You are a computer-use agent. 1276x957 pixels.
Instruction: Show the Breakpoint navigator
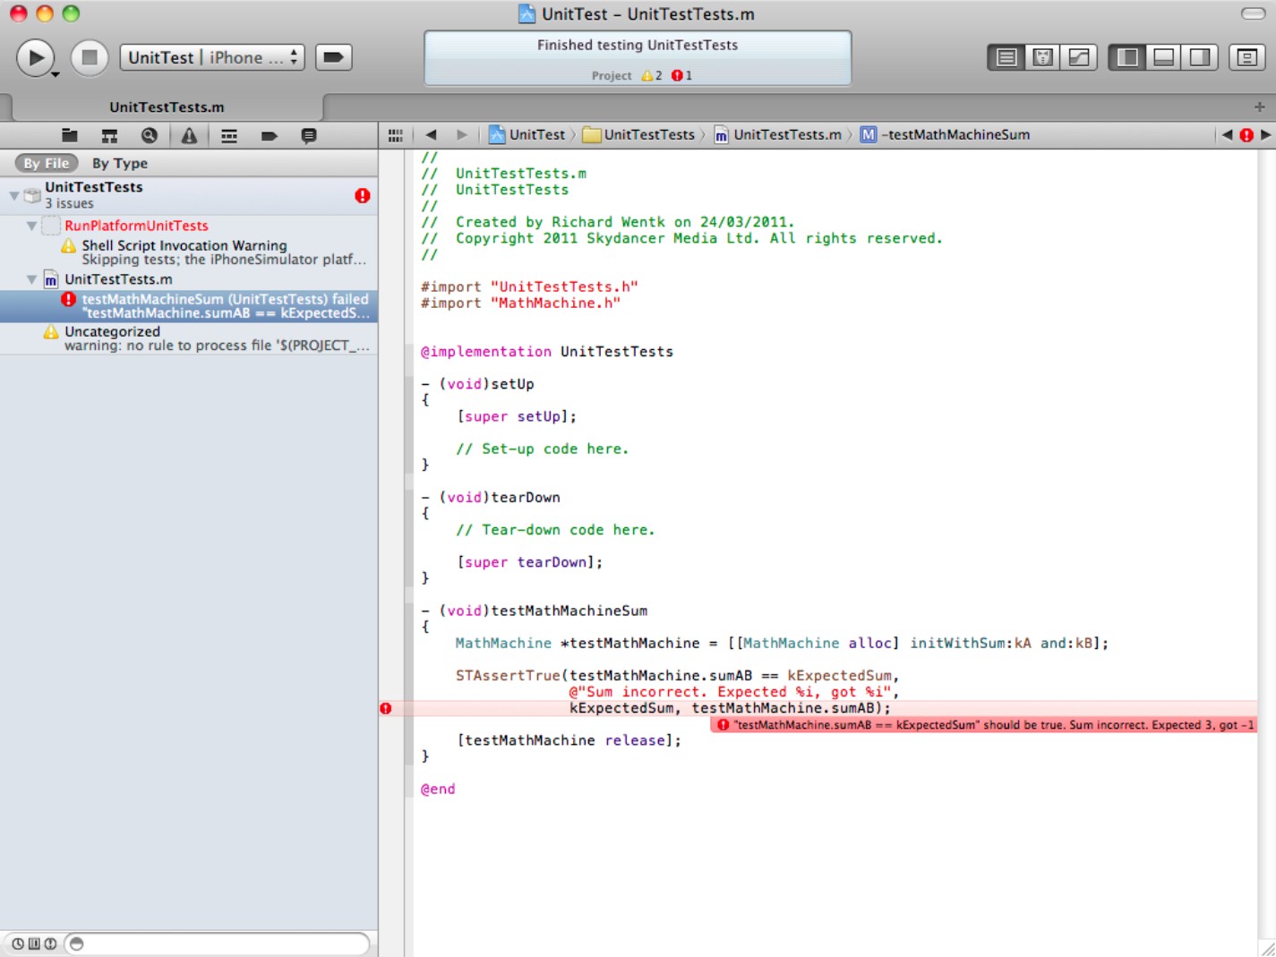(x=269, y=135)
